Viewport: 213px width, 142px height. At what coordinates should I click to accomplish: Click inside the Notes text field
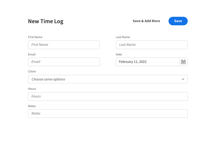(x=108, y=113)
